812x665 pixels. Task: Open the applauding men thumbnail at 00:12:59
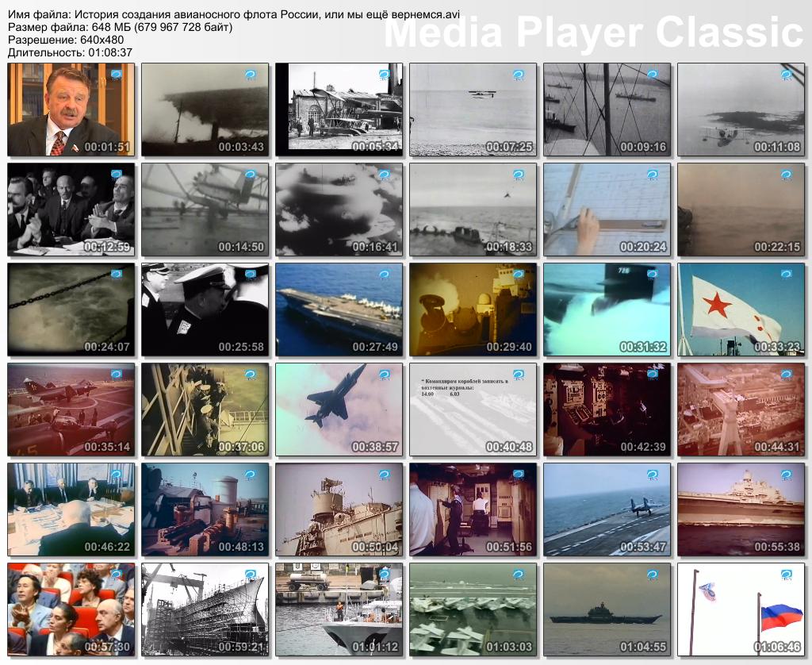point(71,209)
